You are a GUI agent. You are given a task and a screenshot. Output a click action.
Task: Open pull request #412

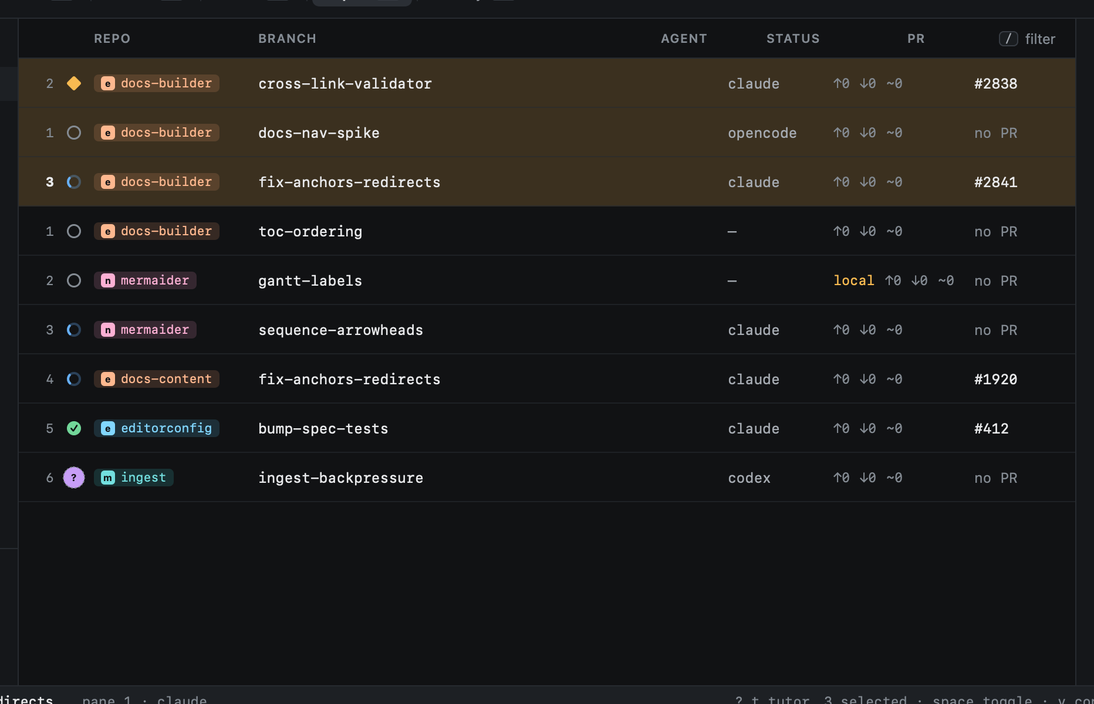click(991, 428)
